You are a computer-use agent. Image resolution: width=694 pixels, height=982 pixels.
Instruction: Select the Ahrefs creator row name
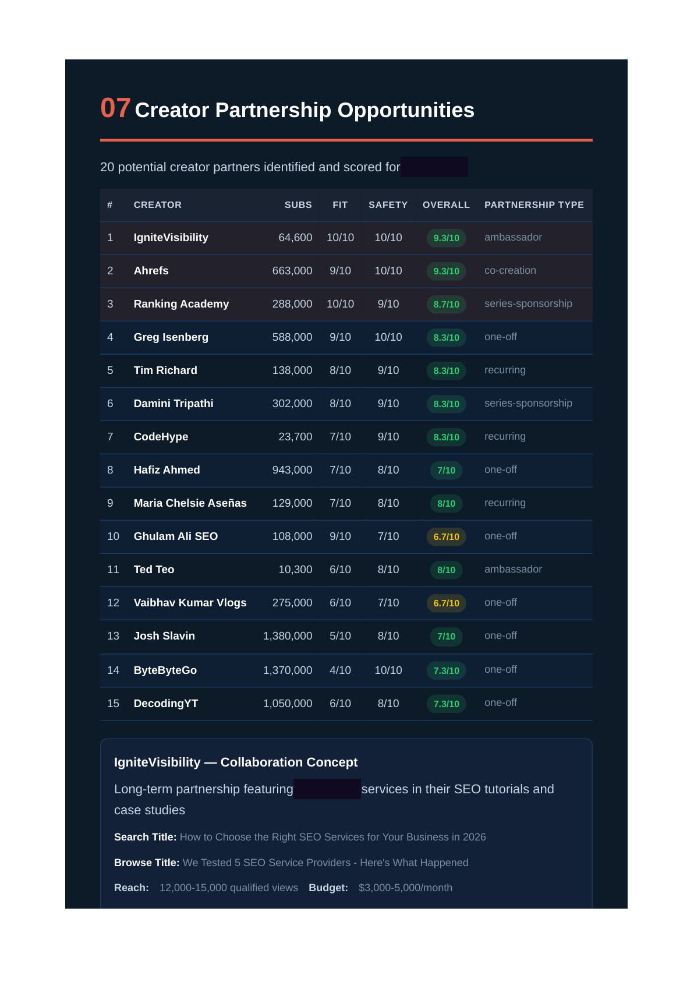[x=151, y=271]
